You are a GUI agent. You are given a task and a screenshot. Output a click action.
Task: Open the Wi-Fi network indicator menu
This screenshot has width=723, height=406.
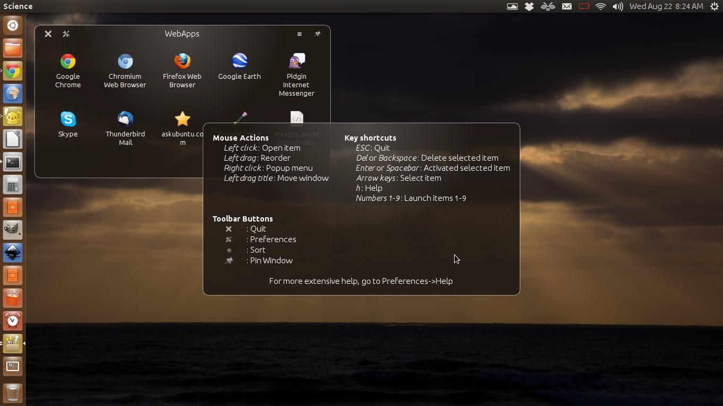(x=601, y=6)
